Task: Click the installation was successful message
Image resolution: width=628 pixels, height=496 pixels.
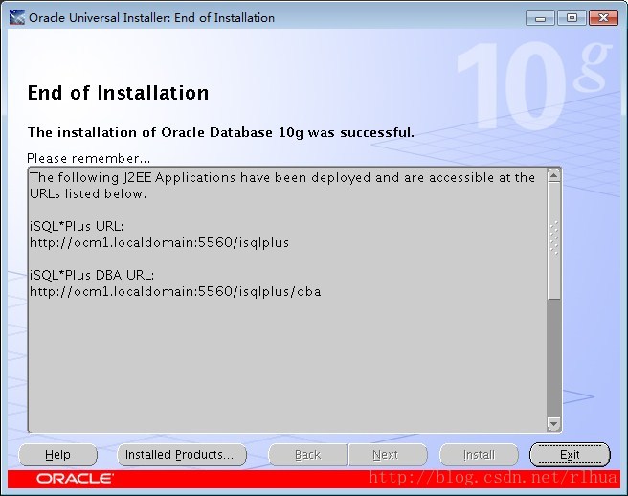Action: click(x=221, y=132)
